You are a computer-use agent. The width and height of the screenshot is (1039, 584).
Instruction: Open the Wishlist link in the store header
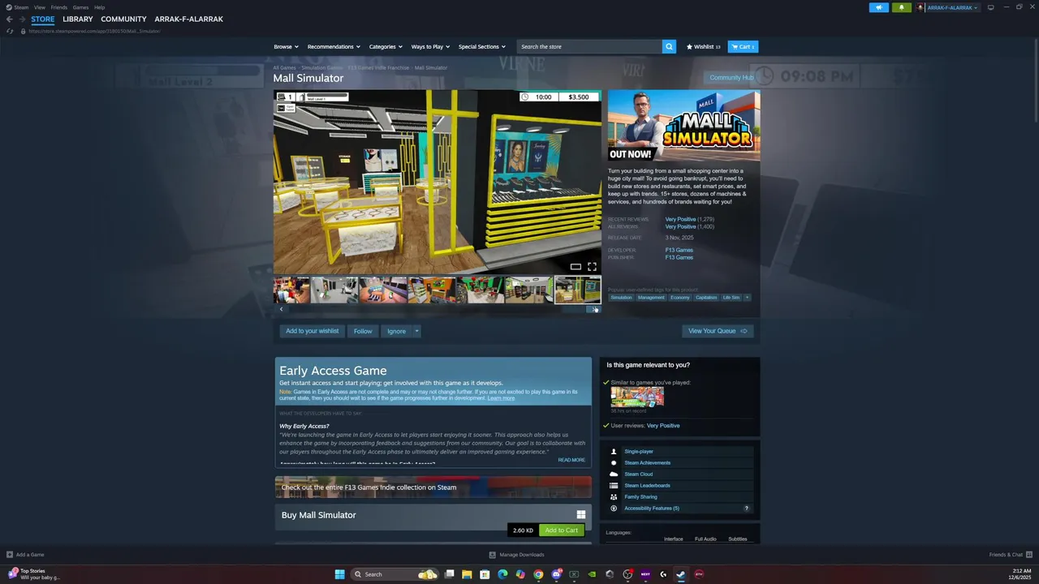pyautogui.click(x=703, y=46)
